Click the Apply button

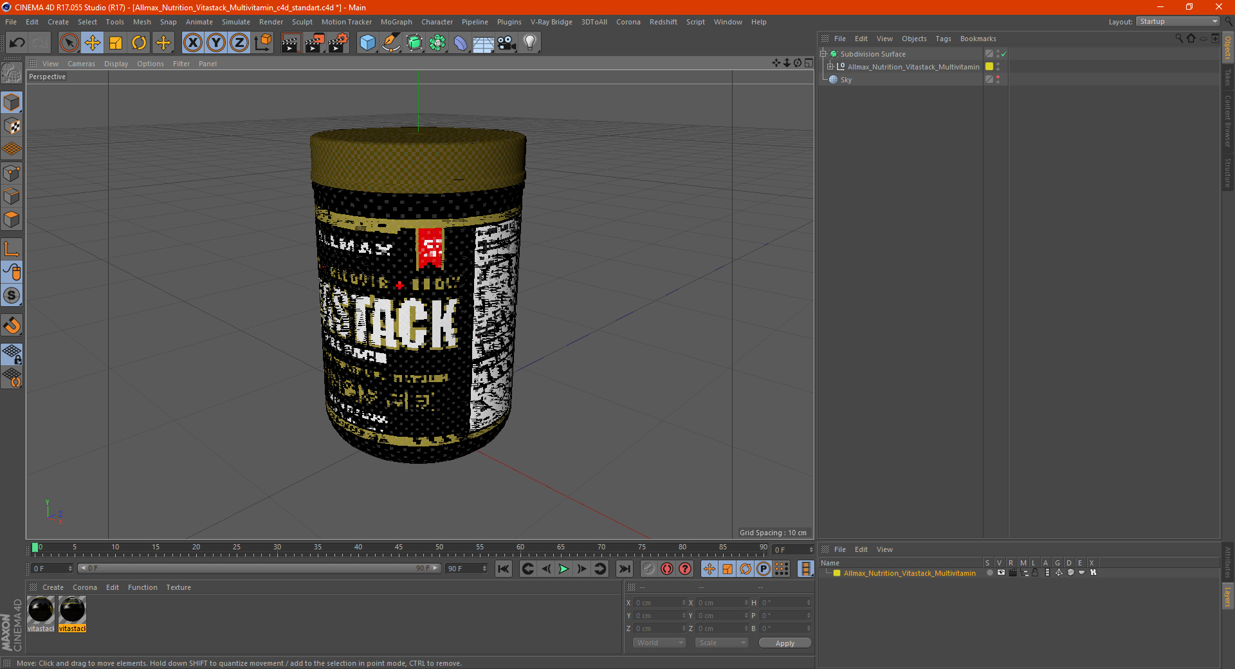[x=785, y=643]
